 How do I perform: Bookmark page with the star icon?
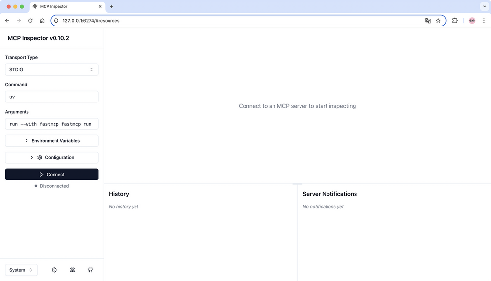point(438,21)
